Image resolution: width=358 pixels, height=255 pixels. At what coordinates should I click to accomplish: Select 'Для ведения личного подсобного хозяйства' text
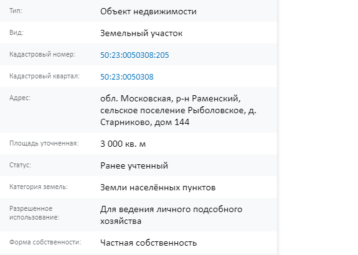tap(171, 215)
